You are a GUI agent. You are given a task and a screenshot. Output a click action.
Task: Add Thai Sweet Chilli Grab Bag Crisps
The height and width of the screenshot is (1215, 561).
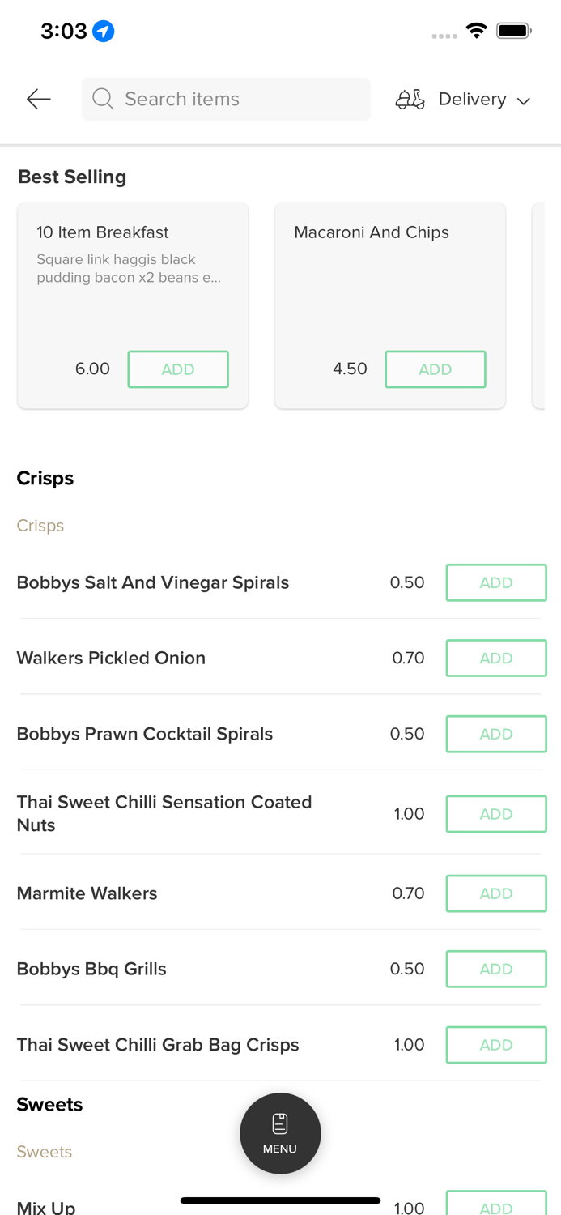point(495,1045)
